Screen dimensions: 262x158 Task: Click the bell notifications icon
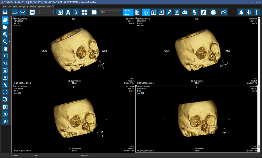[x=241, y=12]
